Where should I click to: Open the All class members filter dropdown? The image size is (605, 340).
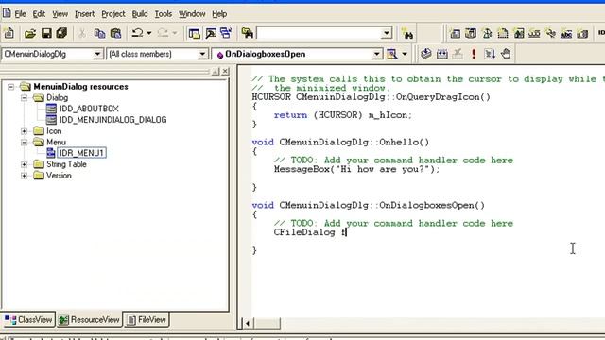pos(202,55)
